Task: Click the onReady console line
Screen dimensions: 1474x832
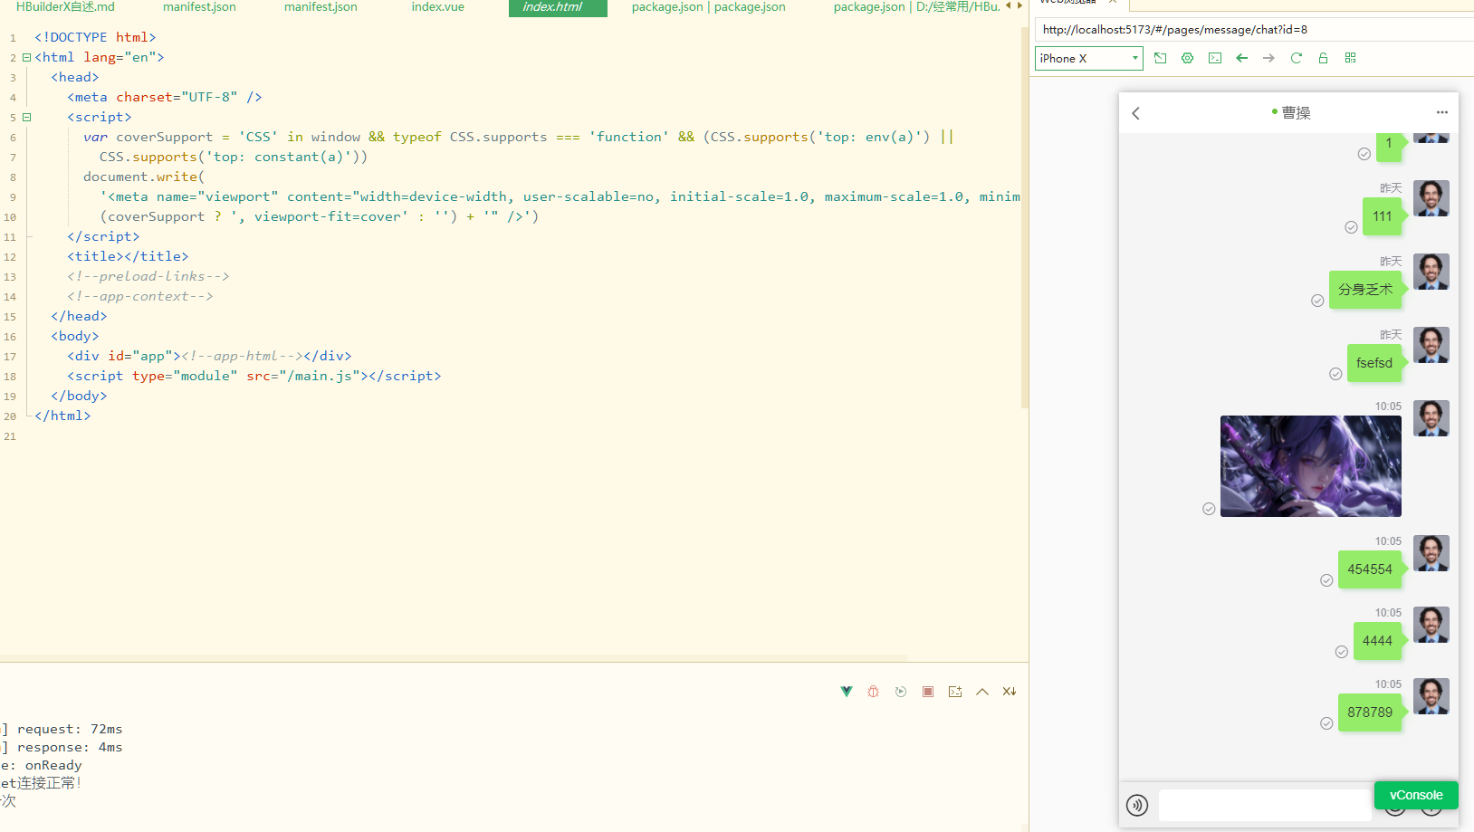Action: coord(42,765)
